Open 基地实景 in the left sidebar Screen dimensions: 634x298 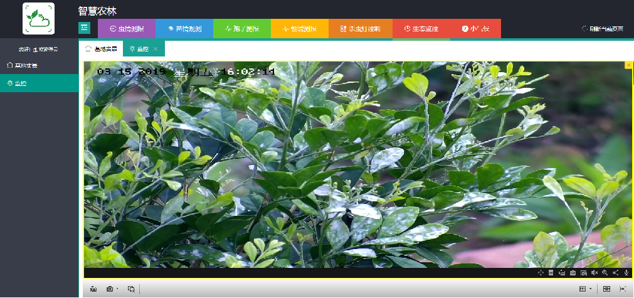40,65
